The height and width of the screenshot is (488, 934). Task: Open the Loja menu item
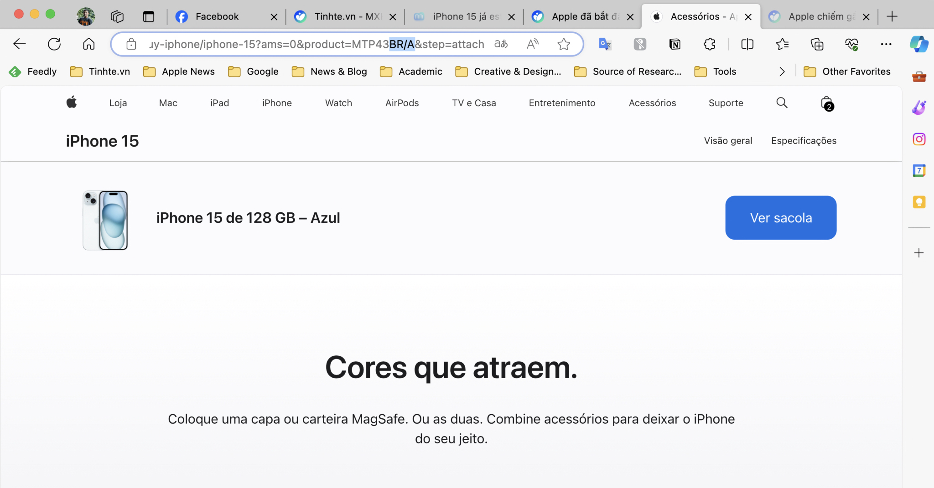click(118, 103)
